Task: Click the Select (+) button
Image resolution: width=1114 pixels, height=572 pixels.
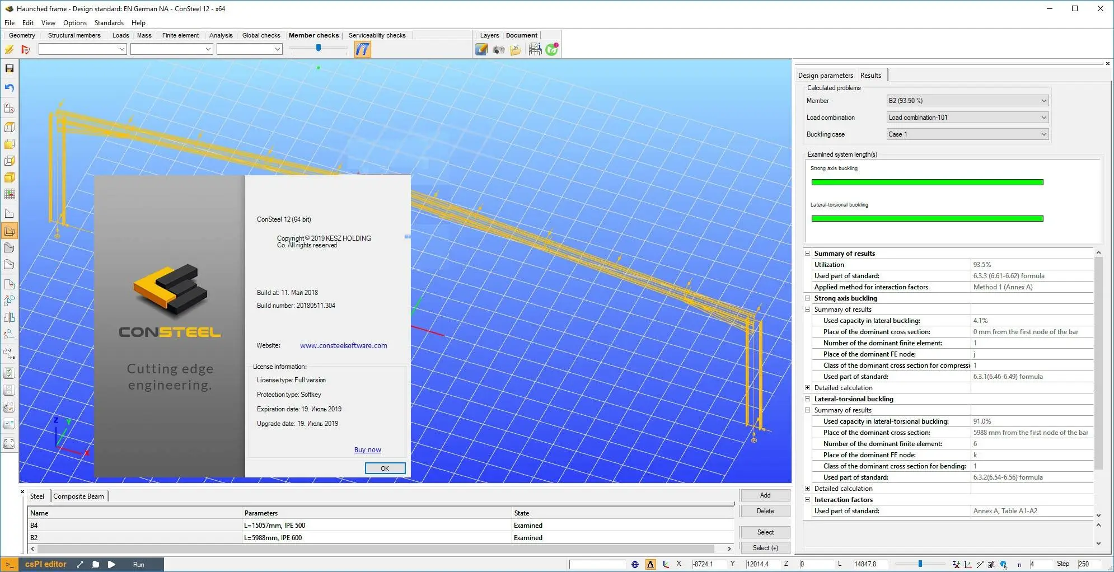Action: (765, 548)
